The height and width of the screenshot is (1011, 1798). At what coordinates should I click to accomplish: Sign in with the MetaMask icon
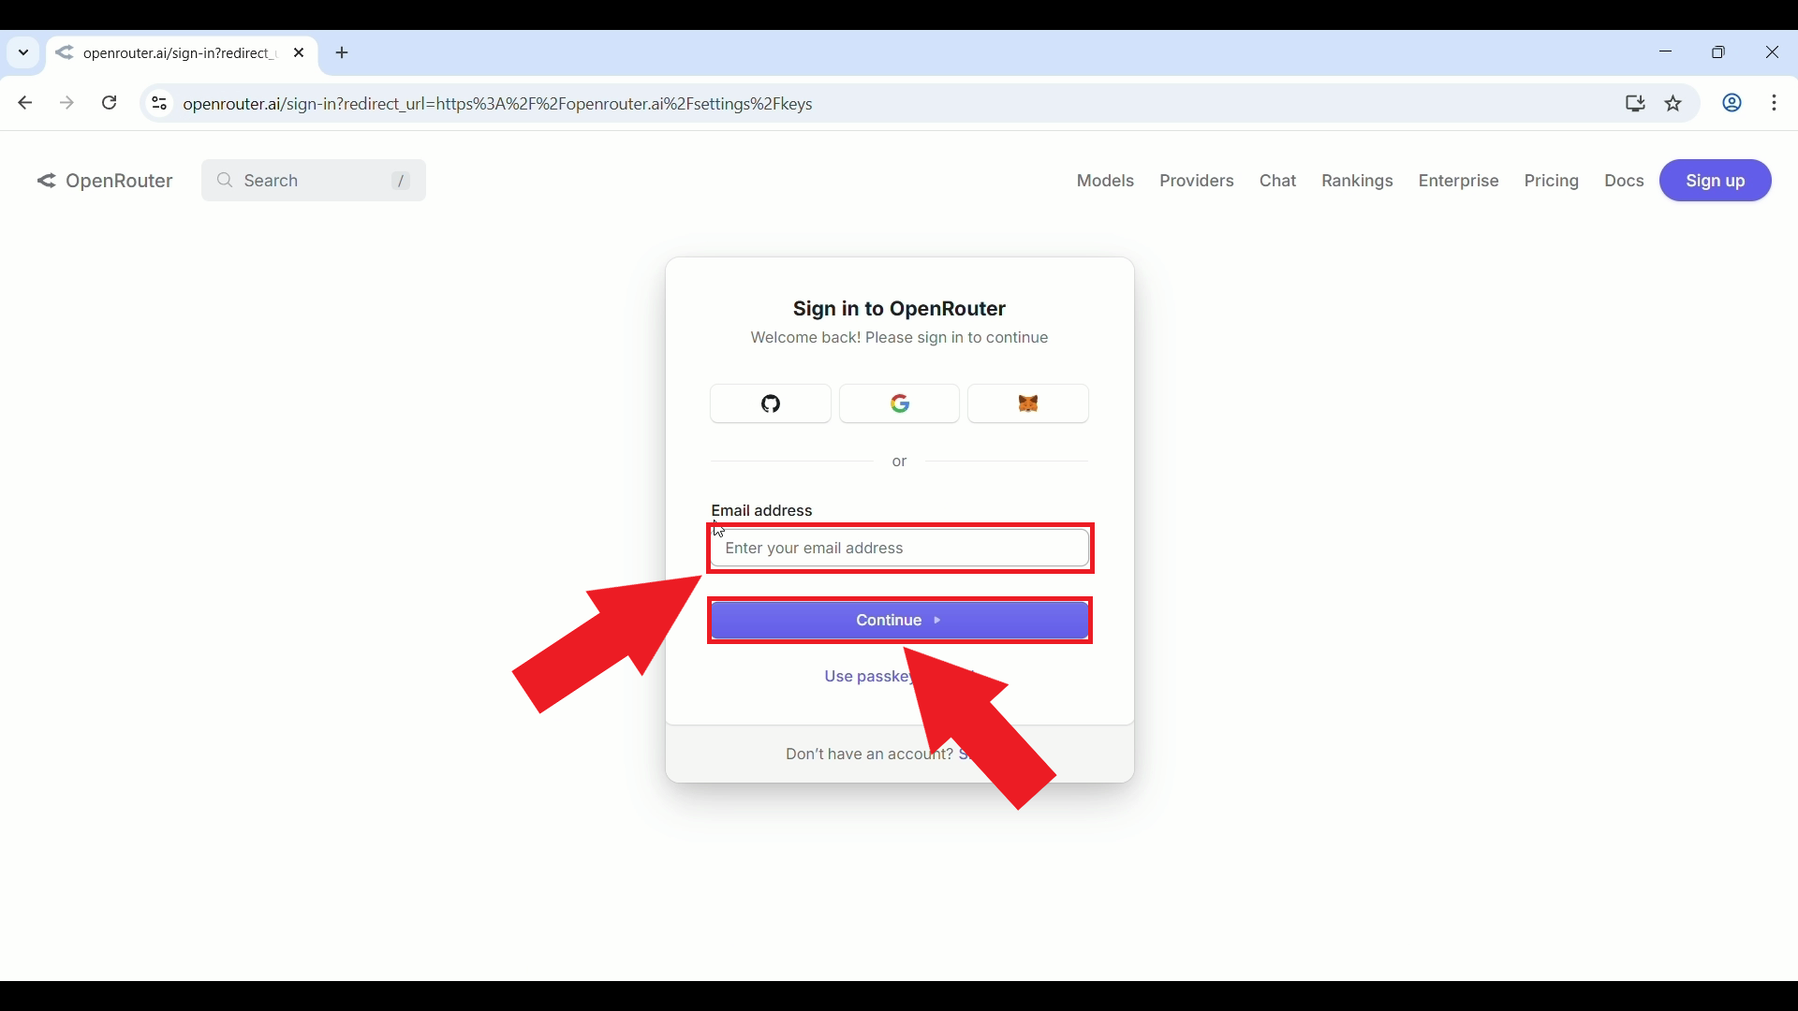coord(1027,403)
